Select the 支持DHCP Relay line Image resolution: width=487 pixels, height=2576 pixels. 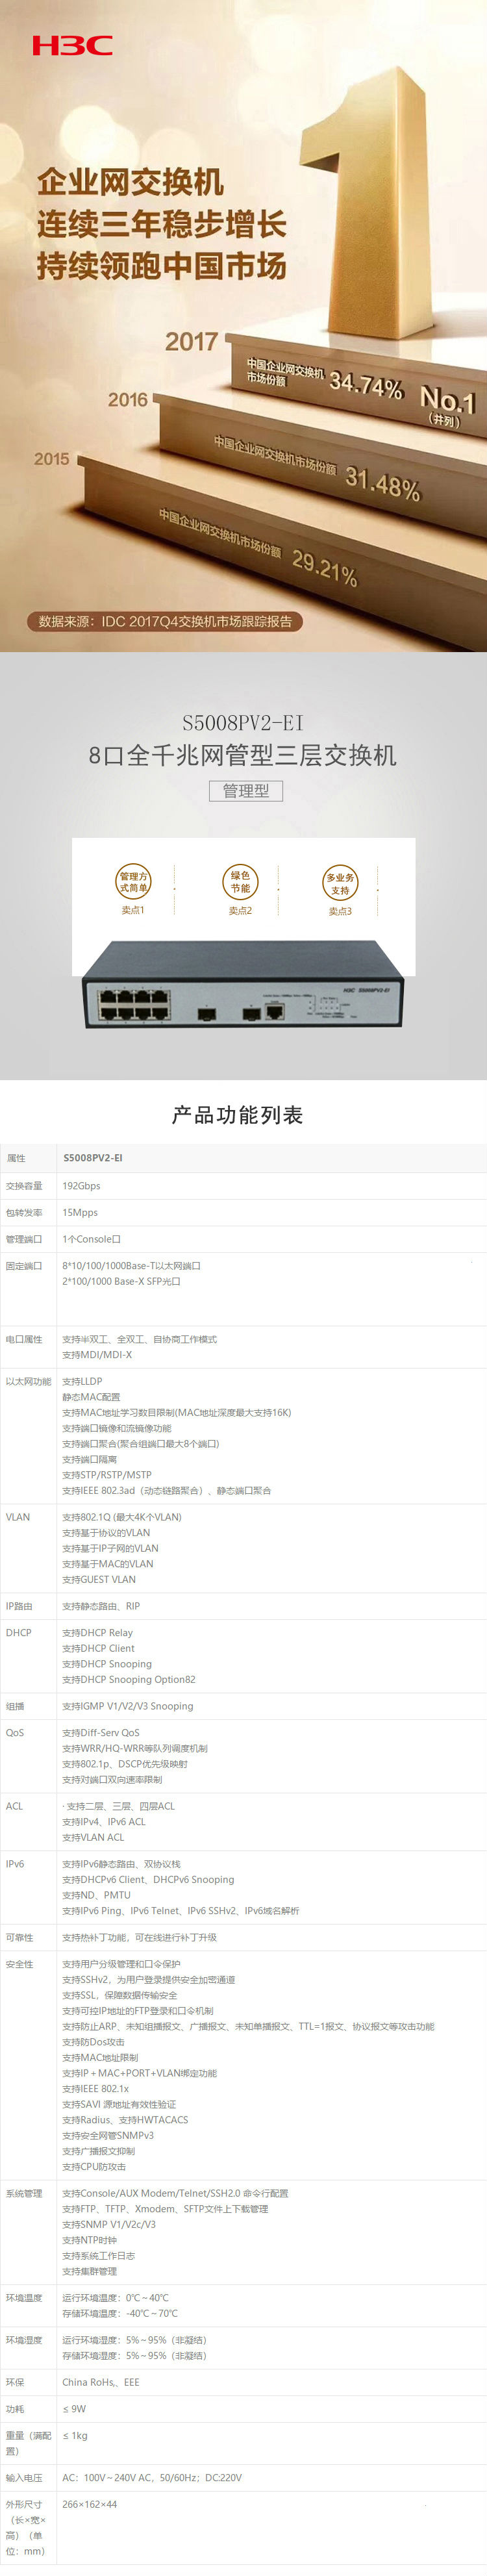tap(97, 1633)
